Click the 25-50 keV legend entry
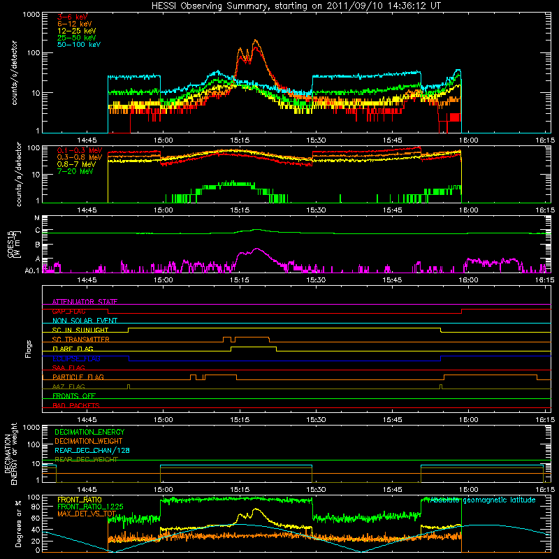 click(x=77, y=38)
